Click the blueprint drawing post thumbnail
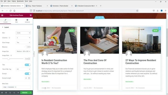The width and height of the screenshot is (168, 95). [99, 40]
